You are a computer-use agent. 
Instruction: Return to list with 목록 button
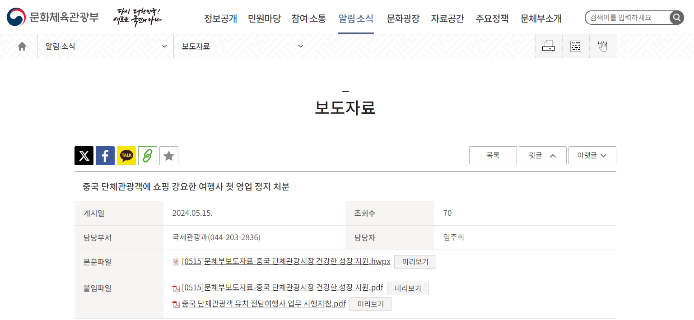coord(493,155)
